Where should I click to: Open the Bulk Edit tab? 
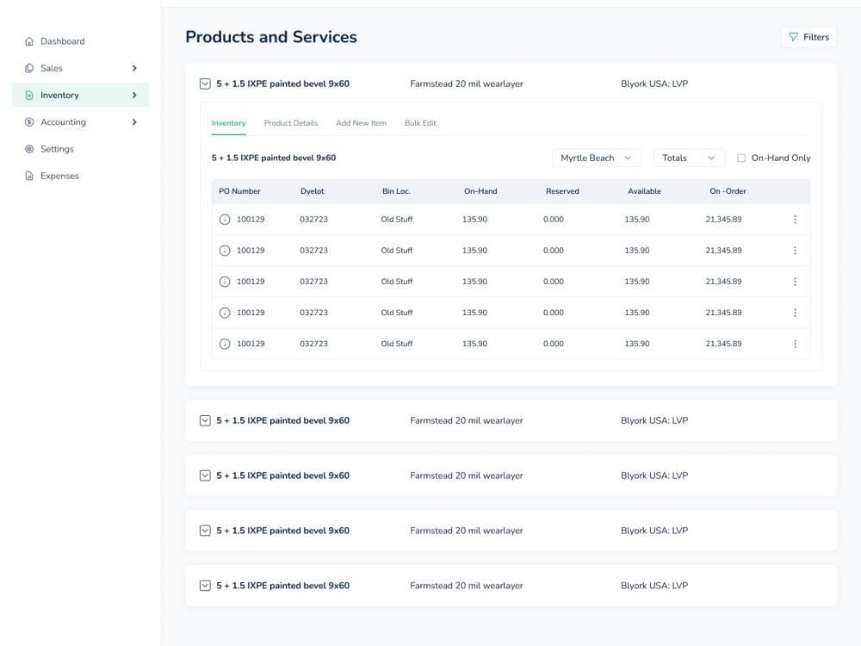(x=420, y=122)
